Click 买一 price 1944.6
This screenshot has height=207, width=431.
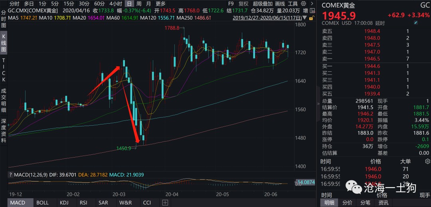coord(372,66)
